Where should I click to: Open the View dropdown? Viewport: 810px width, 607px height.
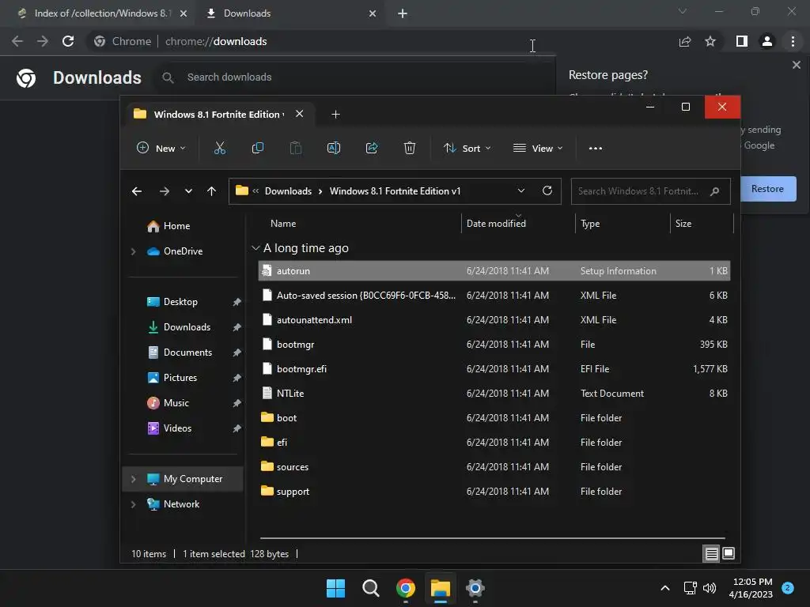(x=538, y=148)
